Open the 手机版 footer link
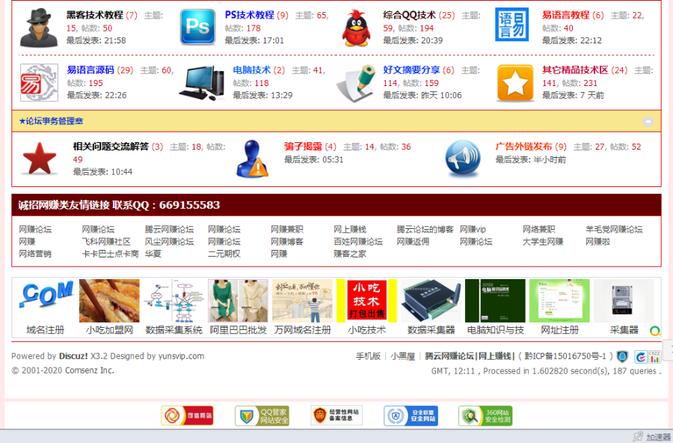Image resolution: width=673 pixels, height=443 pixels. [368, 356]
